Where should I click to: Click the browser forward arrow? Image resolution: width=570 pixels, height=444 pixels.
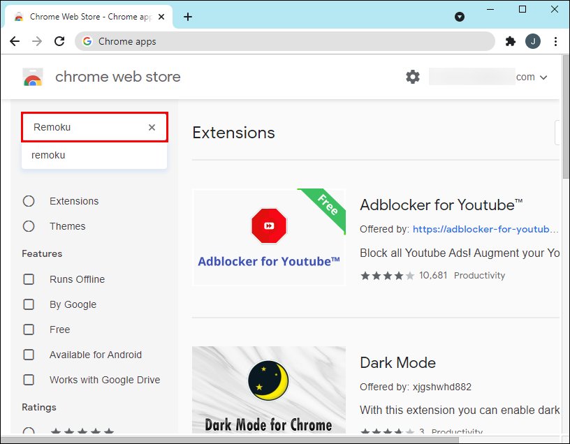(37, 41)
